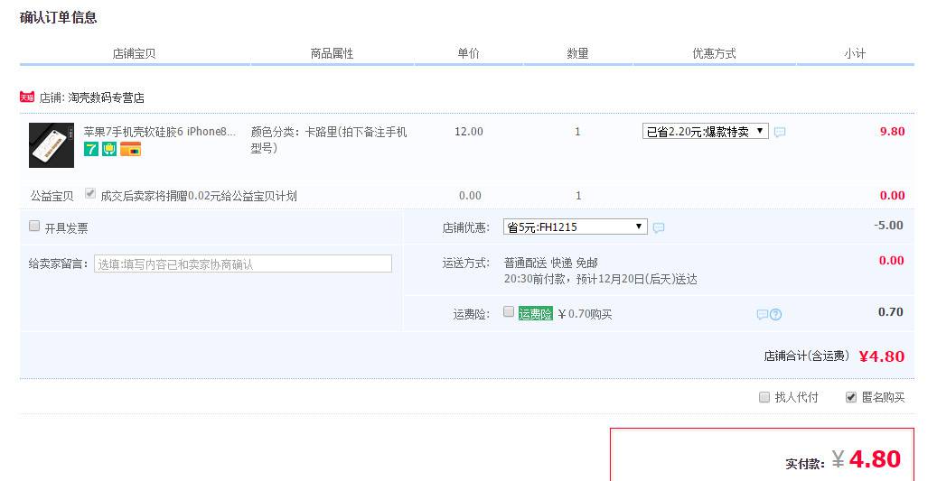Open the 省5元:FH1215 shop coupon dropdown
Image resolution: width=937 pixels, height=481 pixels.
click(576, 227)
